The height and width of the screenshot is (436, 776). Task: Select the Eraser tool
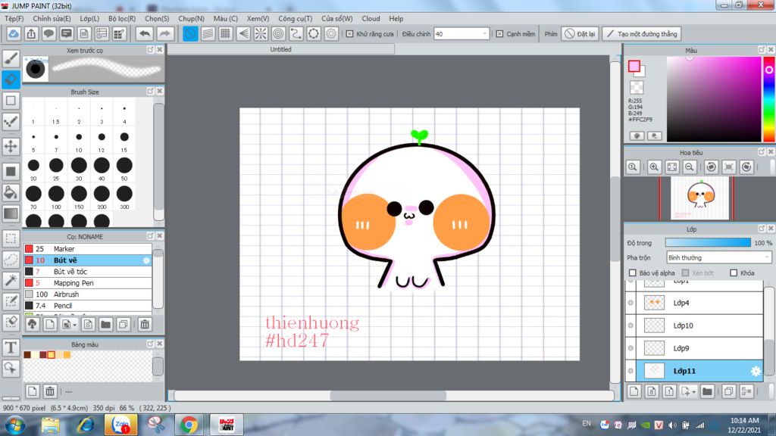(x=11, y=79)
